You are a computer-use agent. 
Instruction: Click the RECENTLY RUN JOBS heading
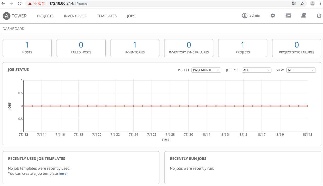(x=188, y=159)
